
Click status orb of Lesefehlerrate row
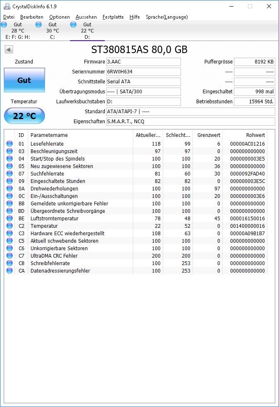[10, 144]
